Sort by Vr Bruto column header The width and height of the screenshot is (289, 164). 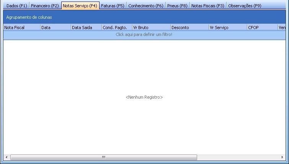151,28
